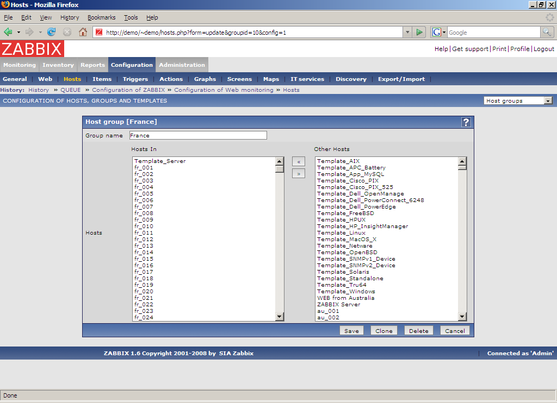Open the Screens submenu
This screenshot has height=403, width=557.
tap(239, 79)
